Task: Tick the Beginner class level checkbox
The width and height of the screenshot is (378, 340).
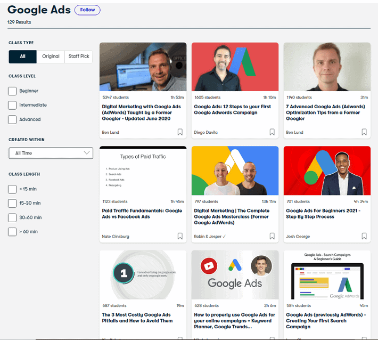Action: (12, 91)
